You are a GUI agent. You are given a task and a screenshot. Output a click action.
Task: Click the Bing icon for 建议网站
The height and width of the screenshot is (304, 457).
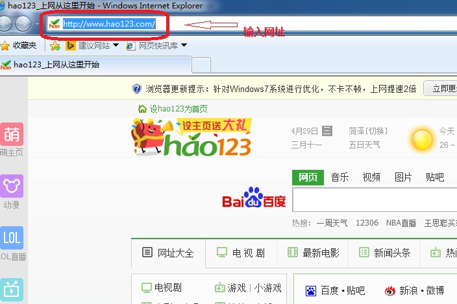[x=71, y=45]
